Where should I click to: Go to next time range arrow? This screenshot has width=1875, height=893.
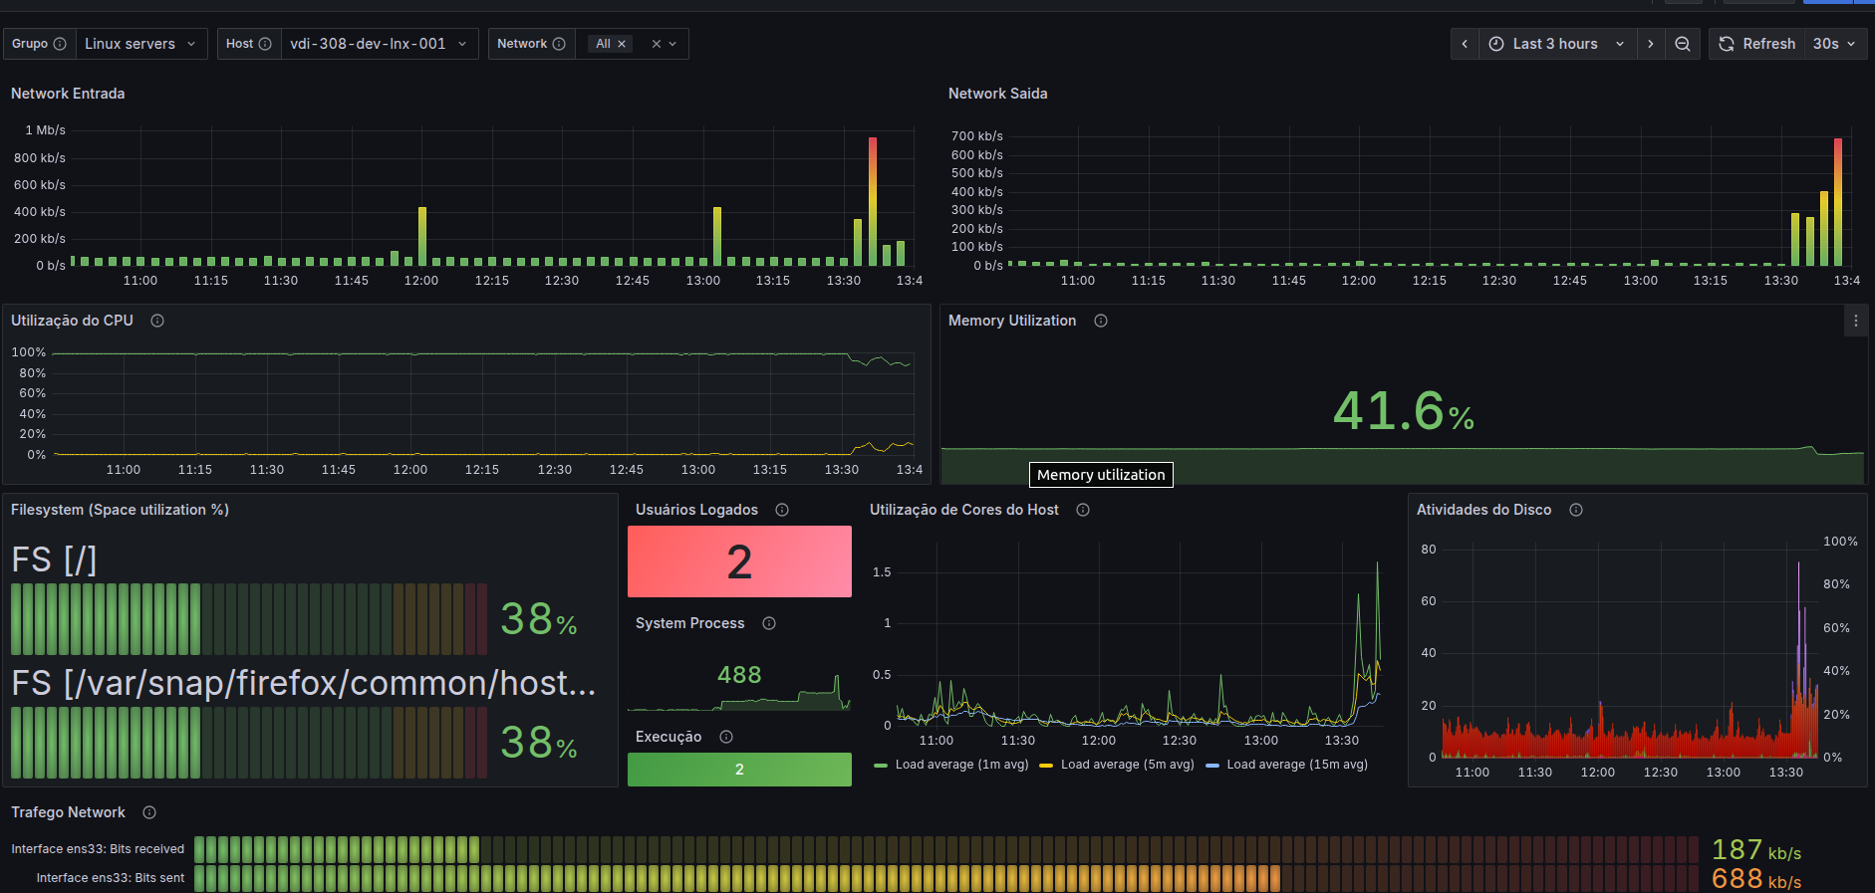[1651, 44]
